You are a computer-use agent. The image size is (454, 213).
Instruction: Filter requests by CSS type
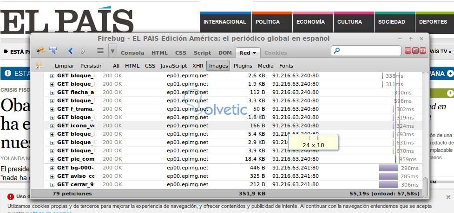[x=150, y=66]
